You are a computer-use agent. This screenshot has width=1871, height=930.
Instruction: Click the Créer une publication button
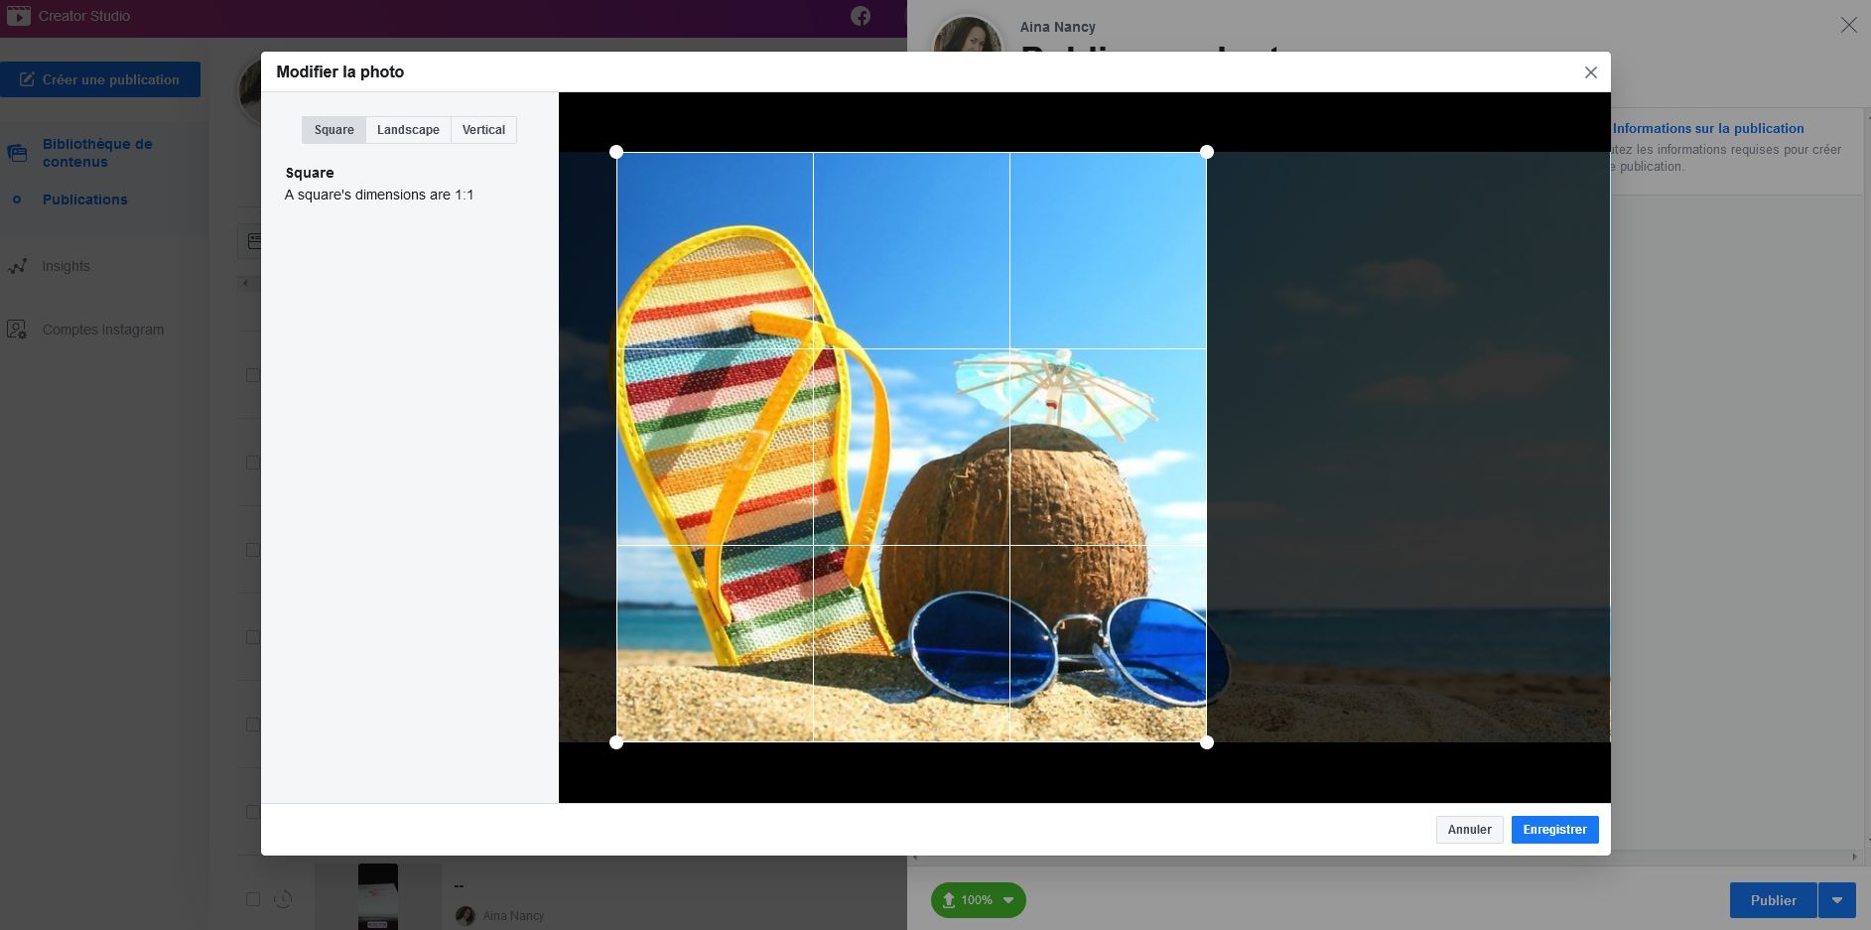[100, 79]
